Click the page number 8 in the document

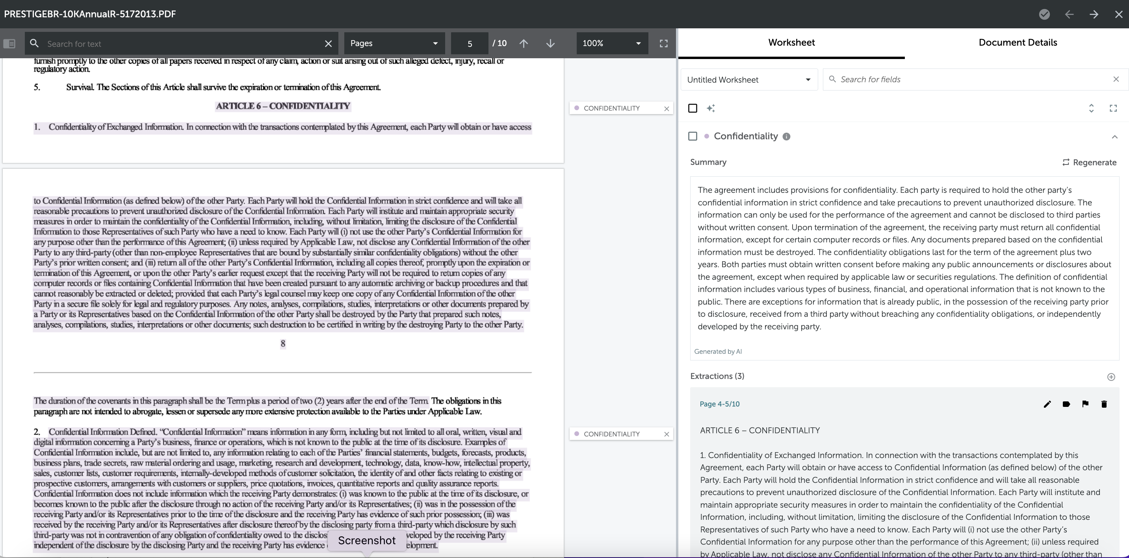283,344
